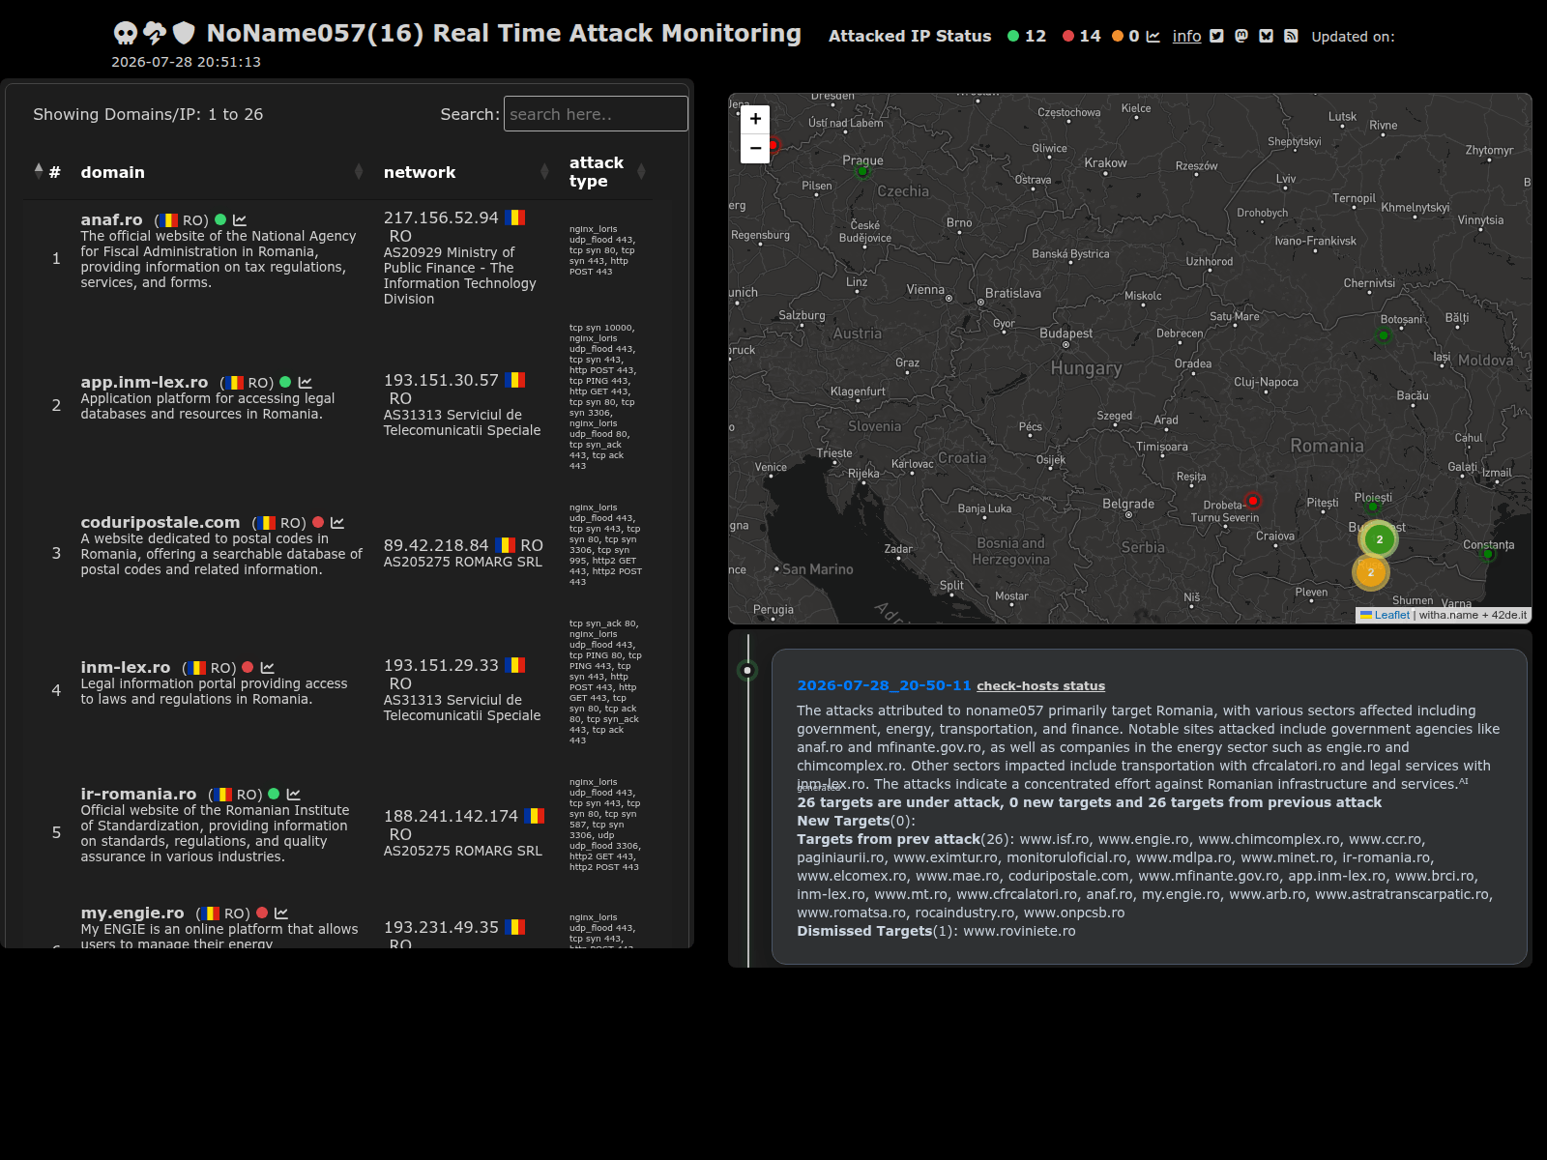Click the red status dot for coduripostale.com

pos(318,522)
